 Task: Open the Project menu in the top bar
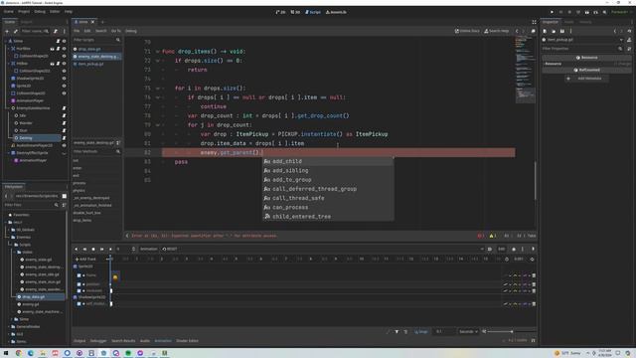point(24,12)
